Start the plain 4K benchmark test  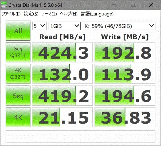[x=18, y=117]
